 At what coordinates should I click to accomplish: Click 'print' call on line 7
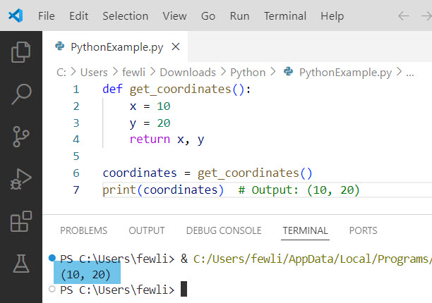[119, 190]
